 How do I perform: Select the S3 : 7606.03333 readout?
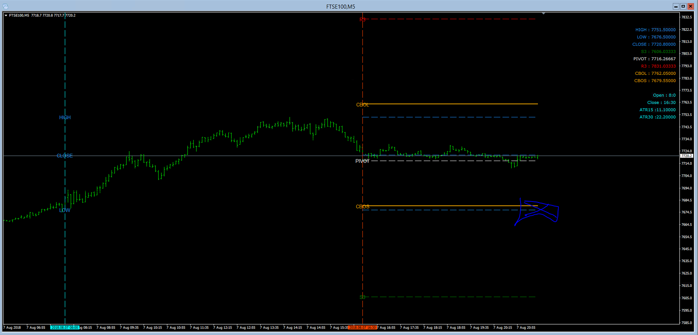point(658,52)
